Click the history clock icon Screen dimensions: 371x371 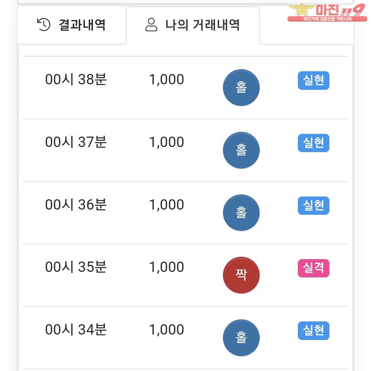pyautogui.click(x=44, y=25)
